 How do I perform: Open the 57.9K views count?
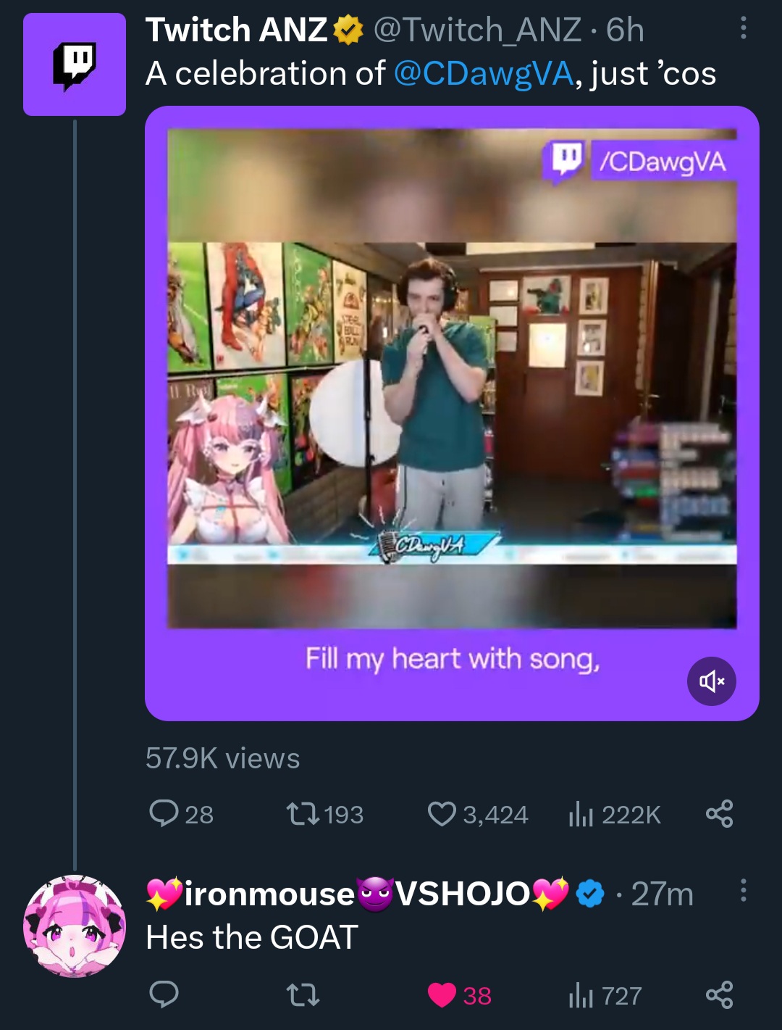[222, 758]
